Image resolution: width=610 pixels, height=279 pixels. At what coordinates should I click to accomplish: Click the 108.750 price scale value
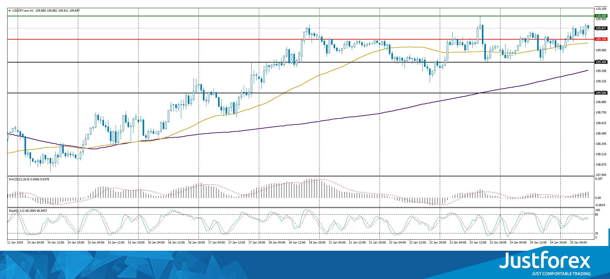601,112
